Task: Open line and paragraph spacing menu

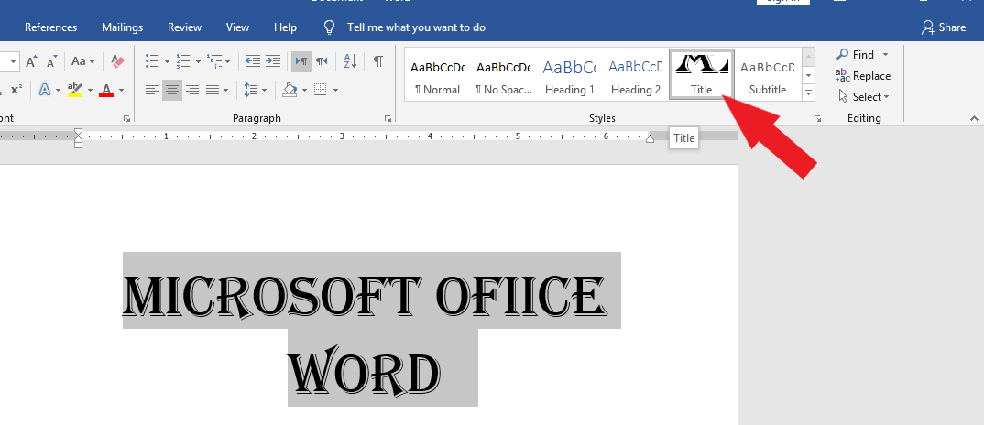Action: coord(255,91)
